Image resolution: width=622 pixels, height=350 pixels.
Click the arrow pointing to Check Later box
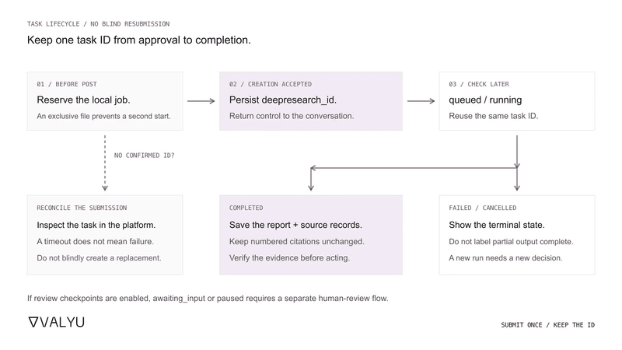pos(421,101)
